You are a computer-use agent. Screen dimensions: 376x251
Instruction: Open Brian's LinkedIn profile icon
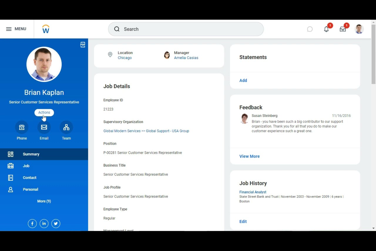click(x=44, y=224)
